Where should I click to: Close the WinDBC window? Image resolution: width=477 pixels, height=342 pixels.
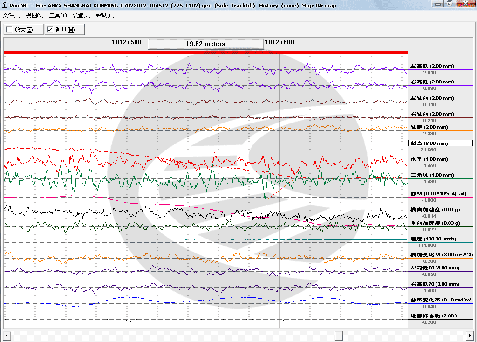coord(465,4)
